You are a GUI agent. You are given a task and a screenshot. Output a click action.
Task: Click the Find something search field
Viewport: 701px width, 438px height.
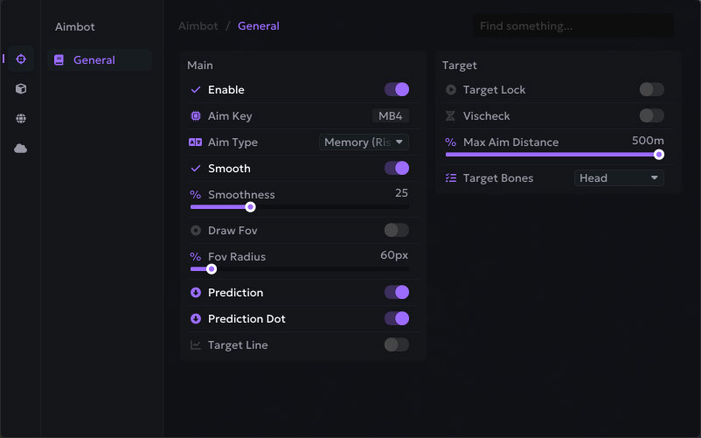(x=573, y=26)
